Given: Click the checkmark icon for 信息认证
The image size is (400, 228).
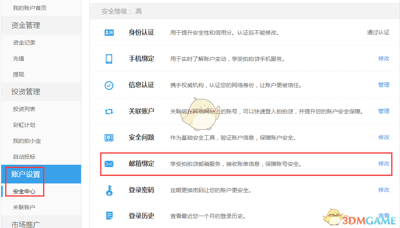Looking at the screenshot, I should tap(109, 85).
